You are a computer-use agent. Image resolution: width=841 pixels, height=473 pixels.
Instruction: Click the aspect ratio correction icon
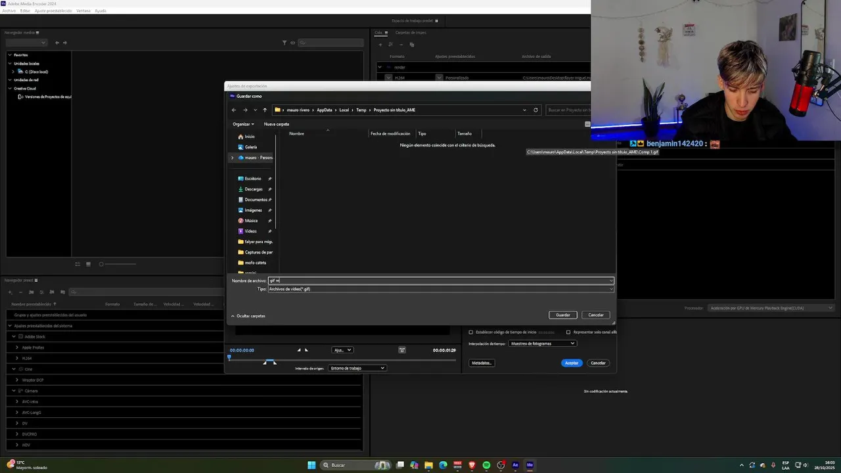pyautogui.click(x=402, y=350)
